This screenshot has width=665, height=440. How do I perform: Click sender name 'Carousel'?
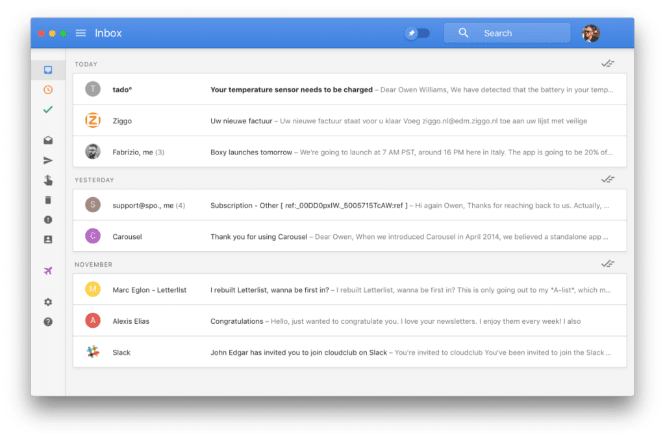pyautogui.click(x=127, y=236)
